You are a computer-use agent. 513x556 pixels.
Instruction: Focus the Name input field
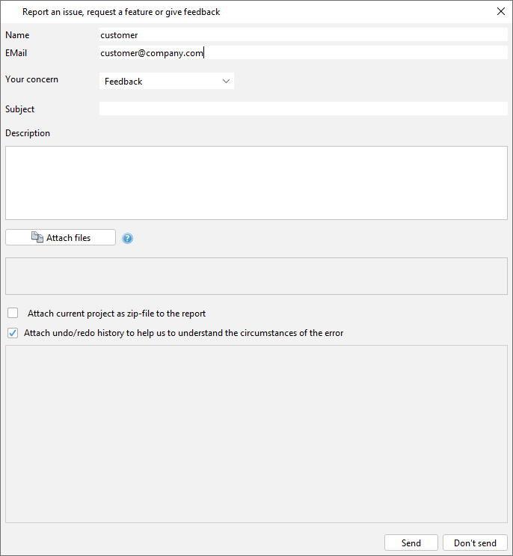(x=304, y=34)
